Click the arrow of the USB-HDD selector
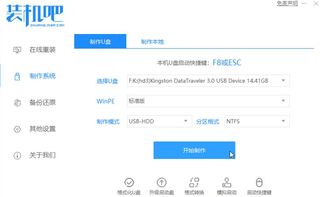 [186, 121]
